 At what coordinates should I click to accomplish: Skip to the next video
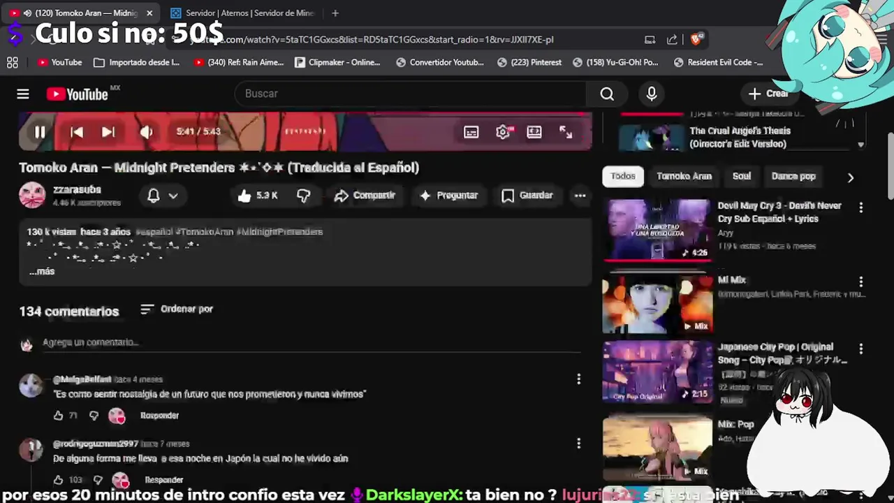click(108, 132)
